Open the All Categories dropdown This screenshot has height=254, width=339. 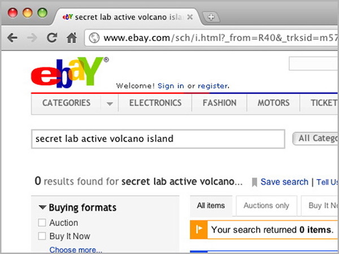pyautogui.click(x=315, y=138)
